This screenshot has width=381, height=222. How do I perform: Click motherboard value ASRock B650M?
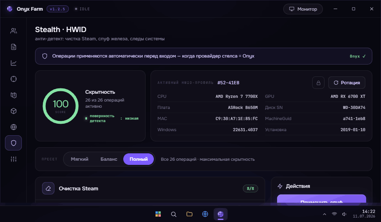[x=243, y=107]
